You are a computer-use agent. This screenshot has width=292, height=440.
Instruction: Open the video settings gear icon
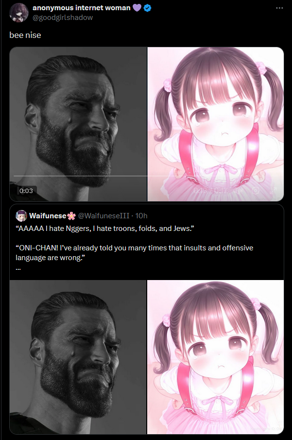point(255,191)
